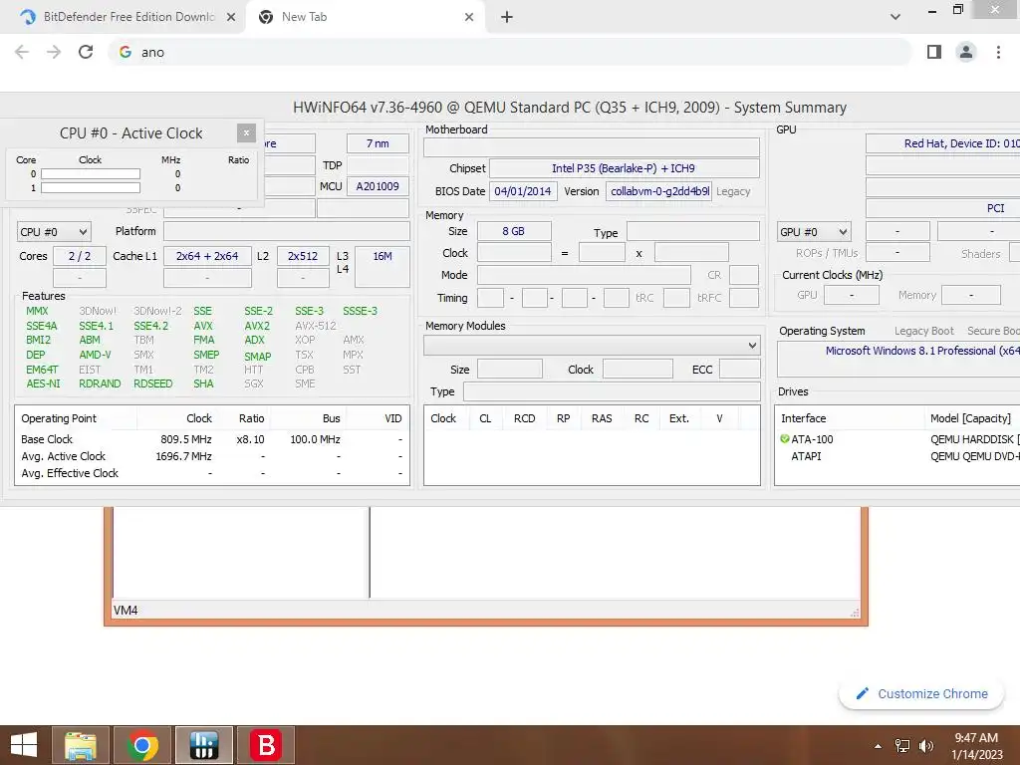Click the Avg. Effective Clock row

(212, 473)
